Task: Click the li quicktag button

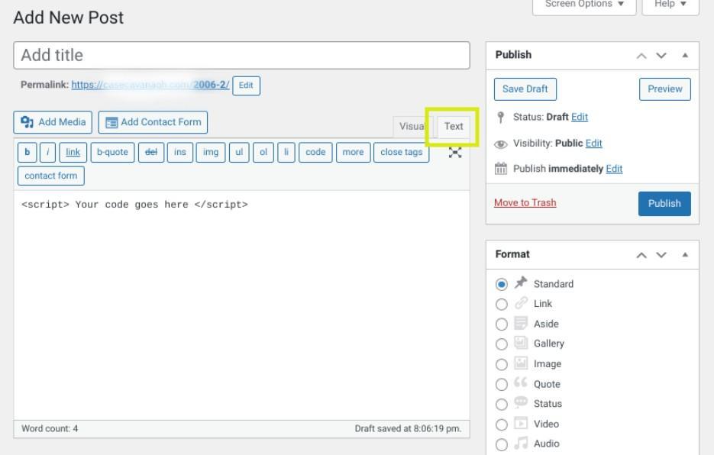Action: [286, 152]
